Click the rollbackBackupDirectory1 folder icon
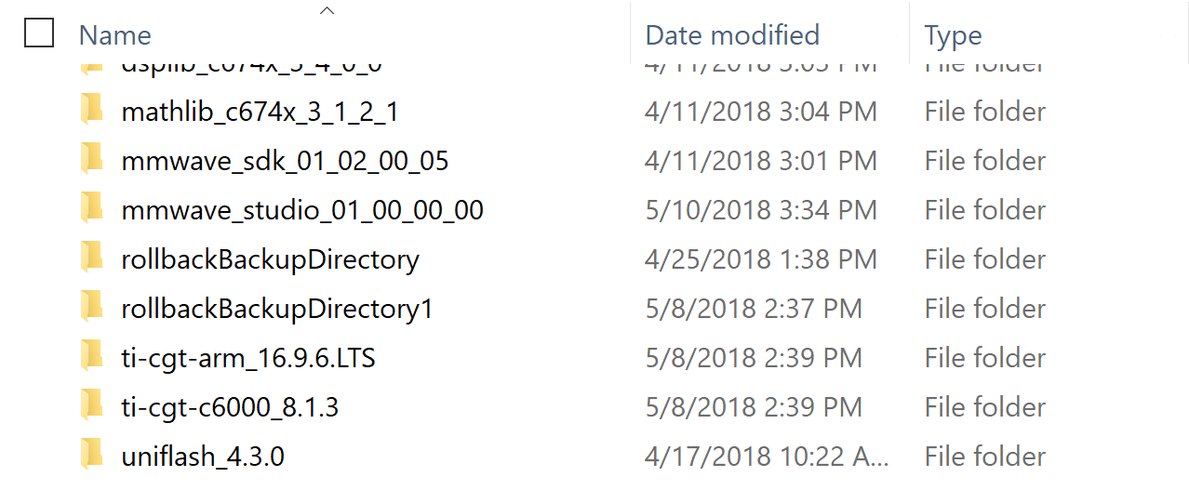The image size is (1189, 490). [x=91, y=309]
